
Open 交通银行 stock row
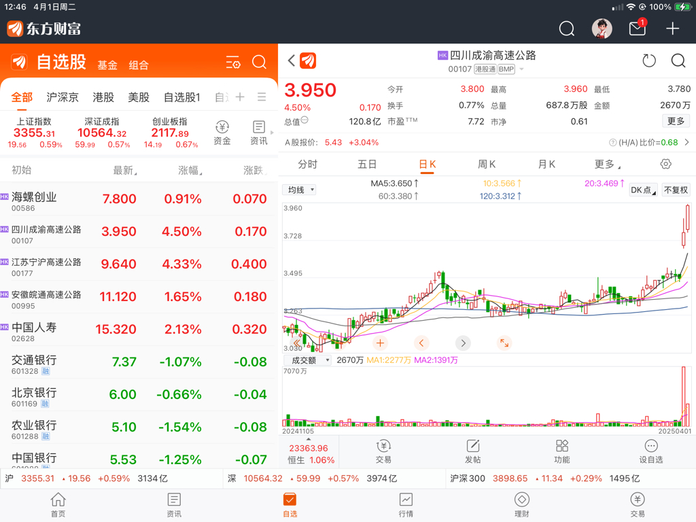[x=139, y=362]
